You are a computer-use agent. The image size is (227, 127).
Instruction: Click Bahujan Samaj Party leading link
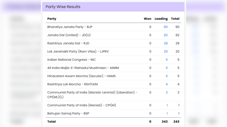tap(167, 113)
